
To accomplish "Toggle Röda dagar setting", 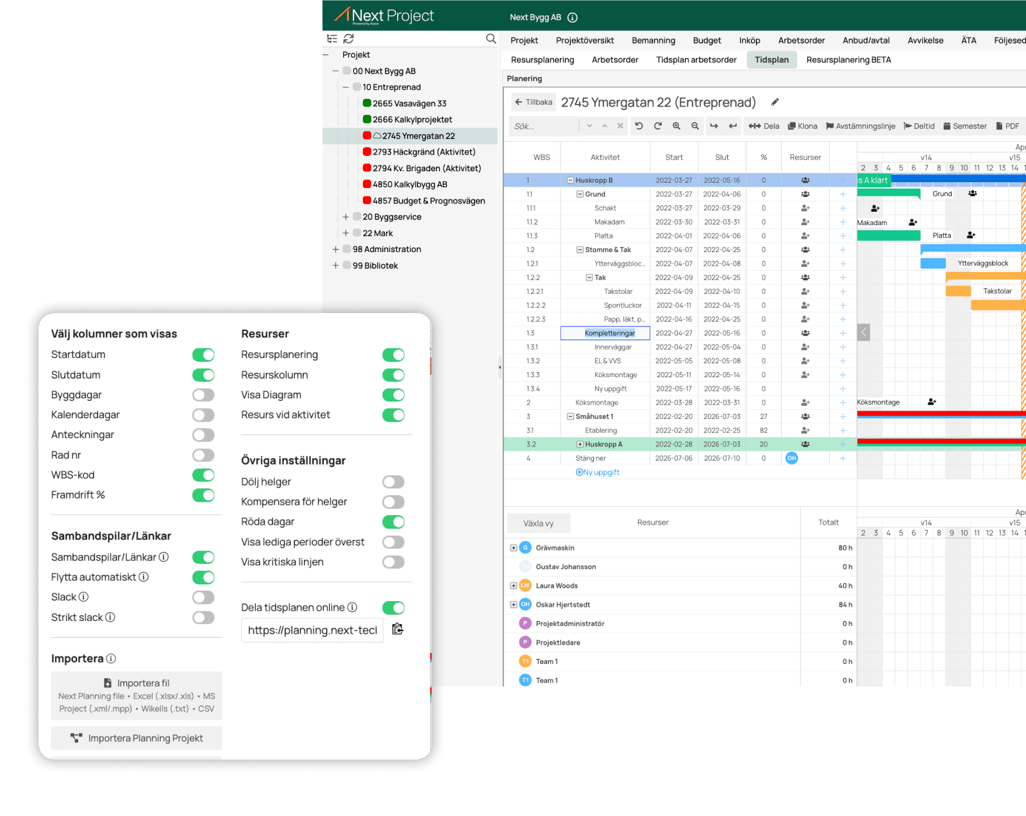I will (x=394, y=522).
